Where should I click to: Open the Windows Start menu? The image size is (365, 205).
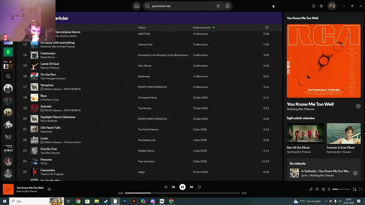point(4,201)
